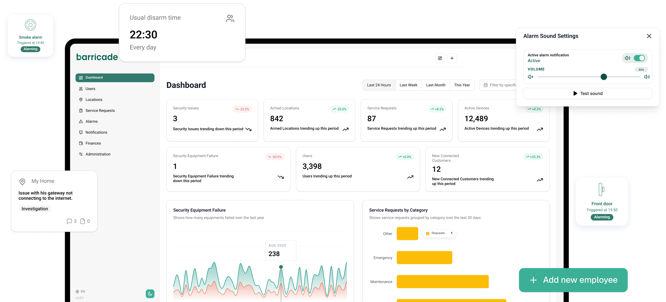Click the Front door sensor icon
666x302 pixels.
(x=602, y=189)
